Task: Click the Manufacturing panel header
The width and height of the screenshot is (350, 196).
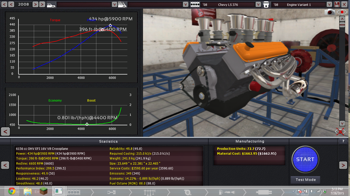Action: [x=250, y=141]
